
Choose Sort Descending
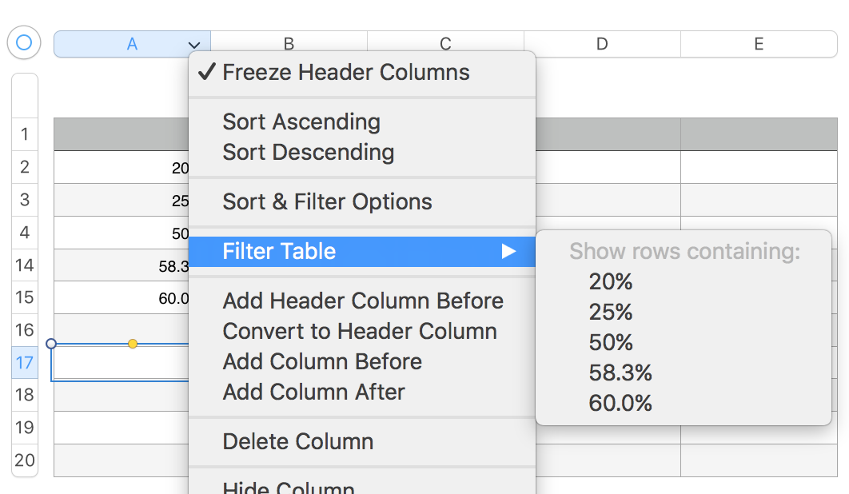308,153
